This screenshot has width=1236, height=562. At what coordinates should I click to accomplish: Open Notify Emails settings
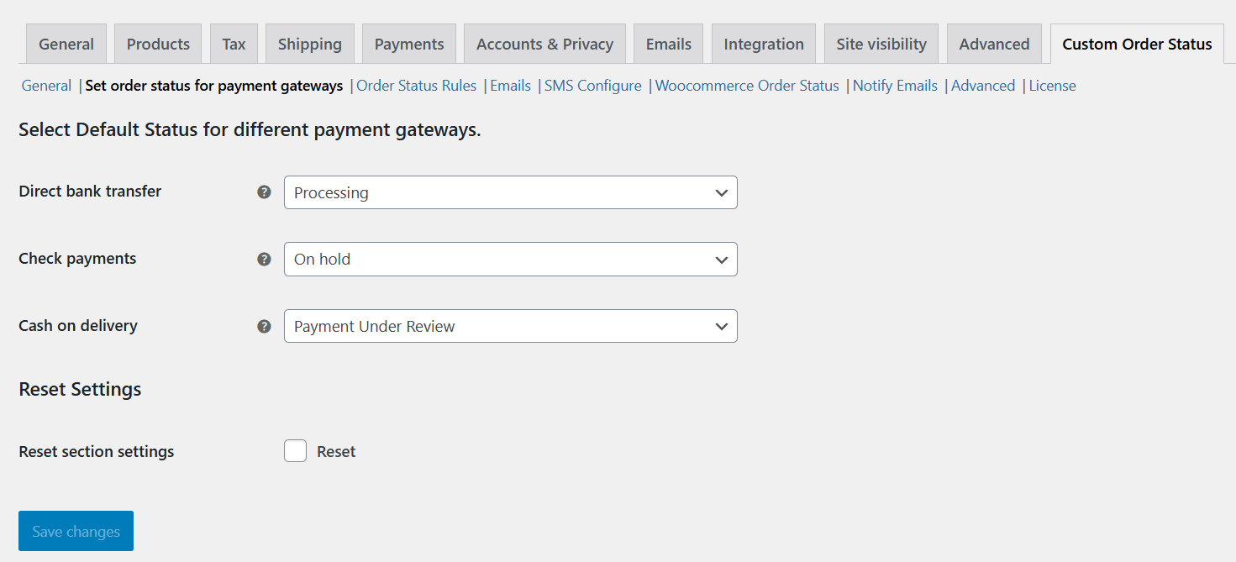pos(895,85)
